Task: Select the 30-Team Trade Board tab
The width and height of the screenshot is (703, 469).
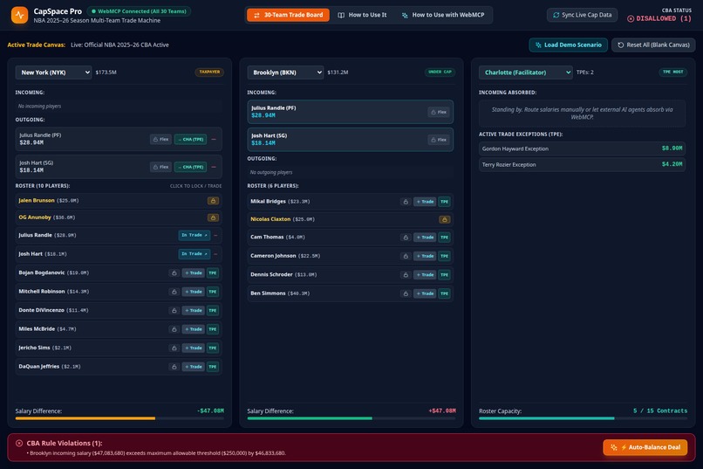Action: (x=288, y=15)
